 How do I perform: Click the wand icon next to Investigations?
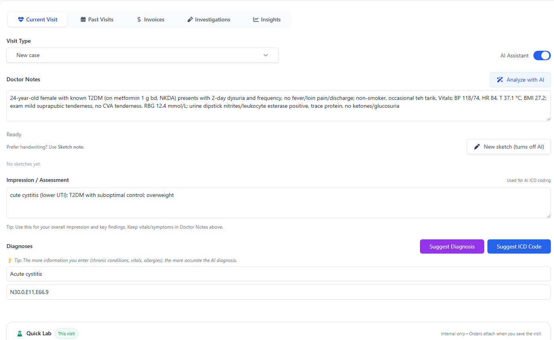[x=189, y=19]
